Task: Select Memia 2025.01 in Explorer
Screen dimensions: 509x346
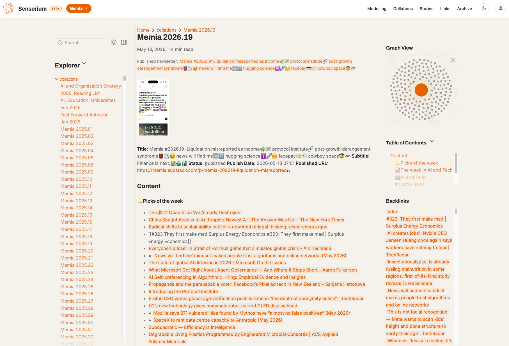Action: tap(76, 129)
